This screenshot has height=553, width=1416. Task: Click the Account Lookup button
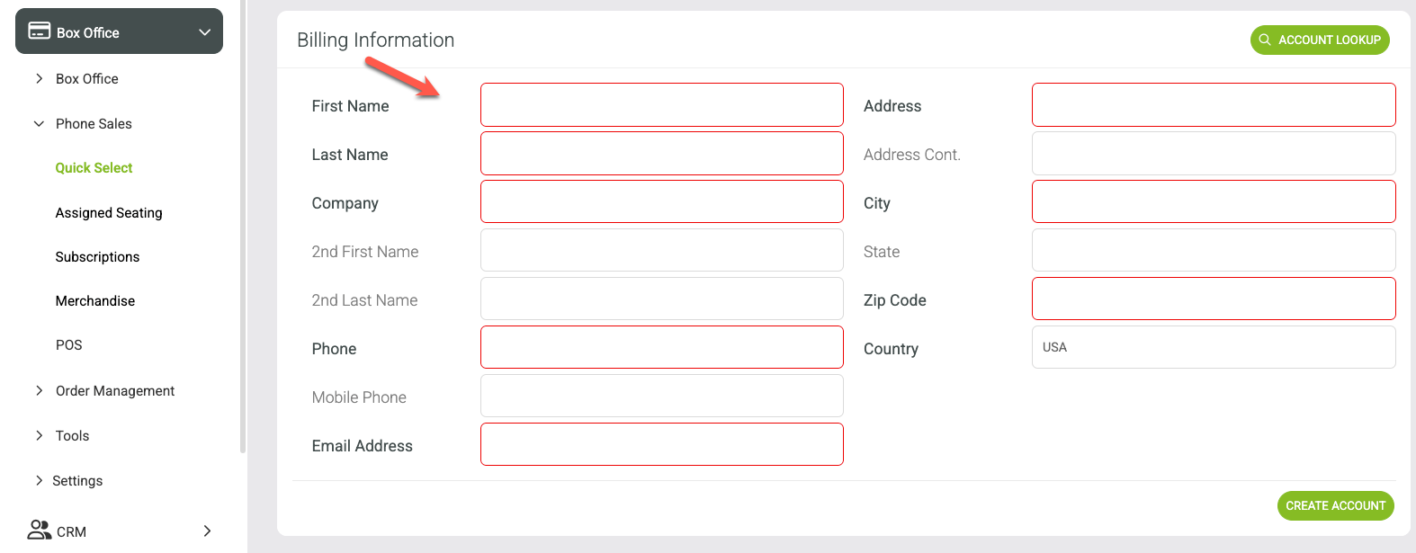tap(1320, 40)
